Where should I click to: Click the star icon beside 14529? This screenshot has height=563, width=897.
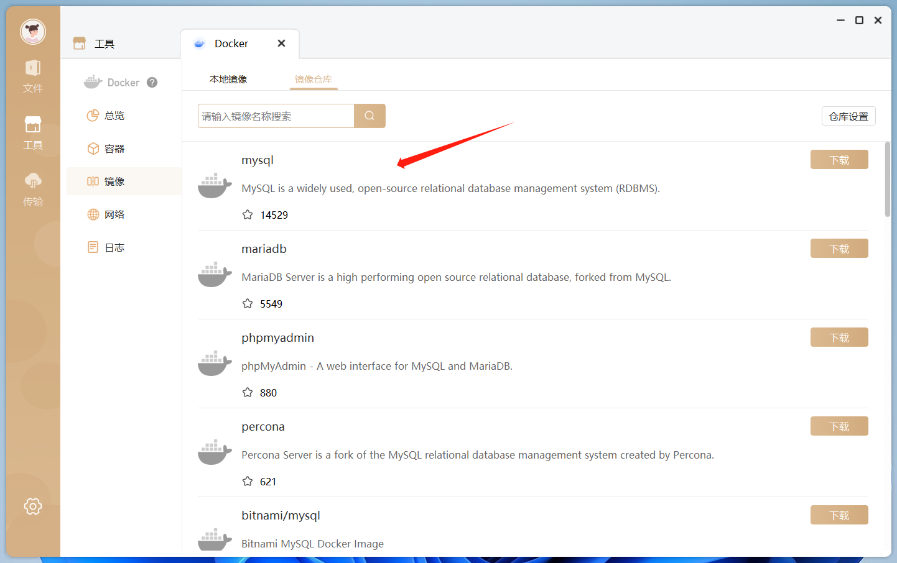coord(248,214)
